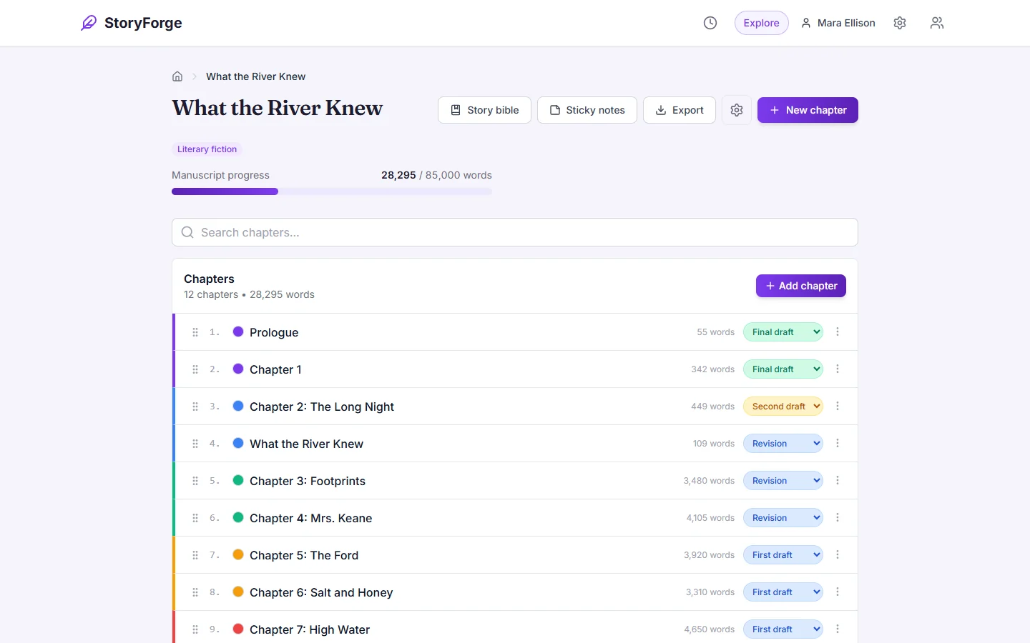
Task: Open the collaborators people icon
Action: click(x=937, y=23)
